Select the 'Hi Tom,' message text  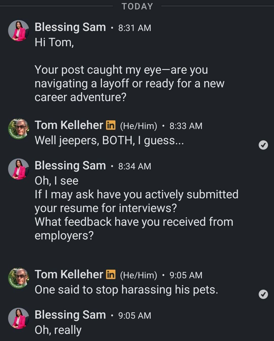(54, 42)
